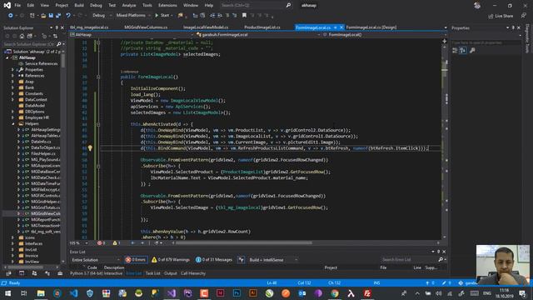Click the Undo arrow in toolbar
This screenshot has height=300, width=533.
pos(68,16)
